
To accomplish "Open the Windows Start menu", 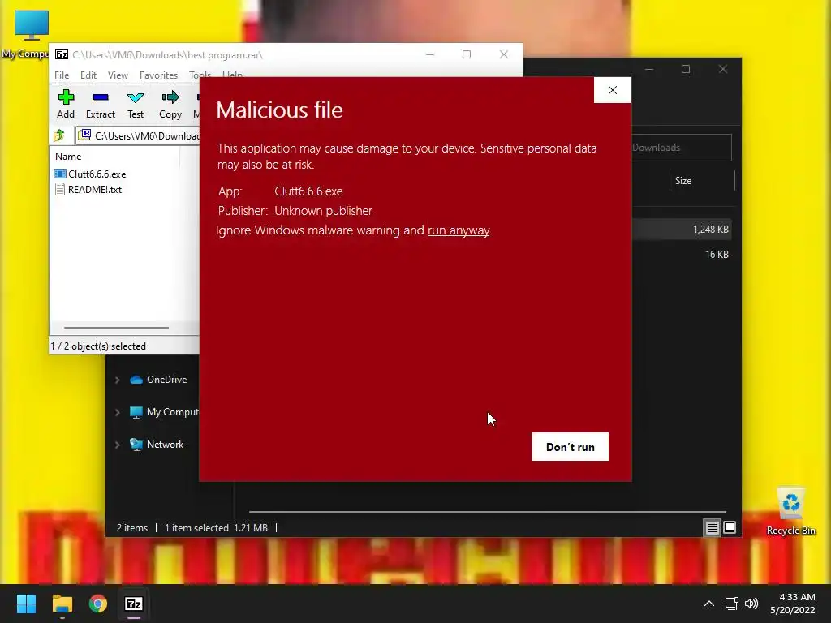I will click(x=26, y=604).
